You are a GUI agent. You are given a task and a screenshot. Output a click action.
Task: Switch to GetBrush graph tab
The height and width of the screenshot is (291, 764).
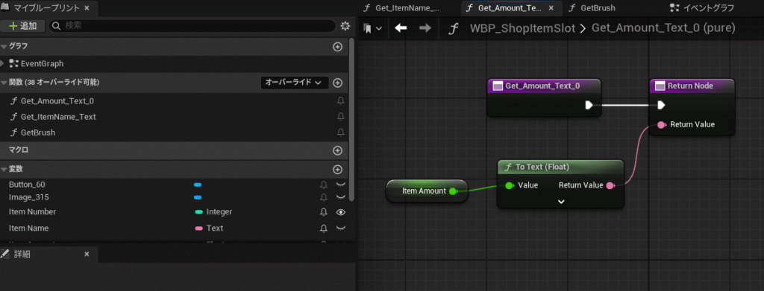[x=598, y=8]
